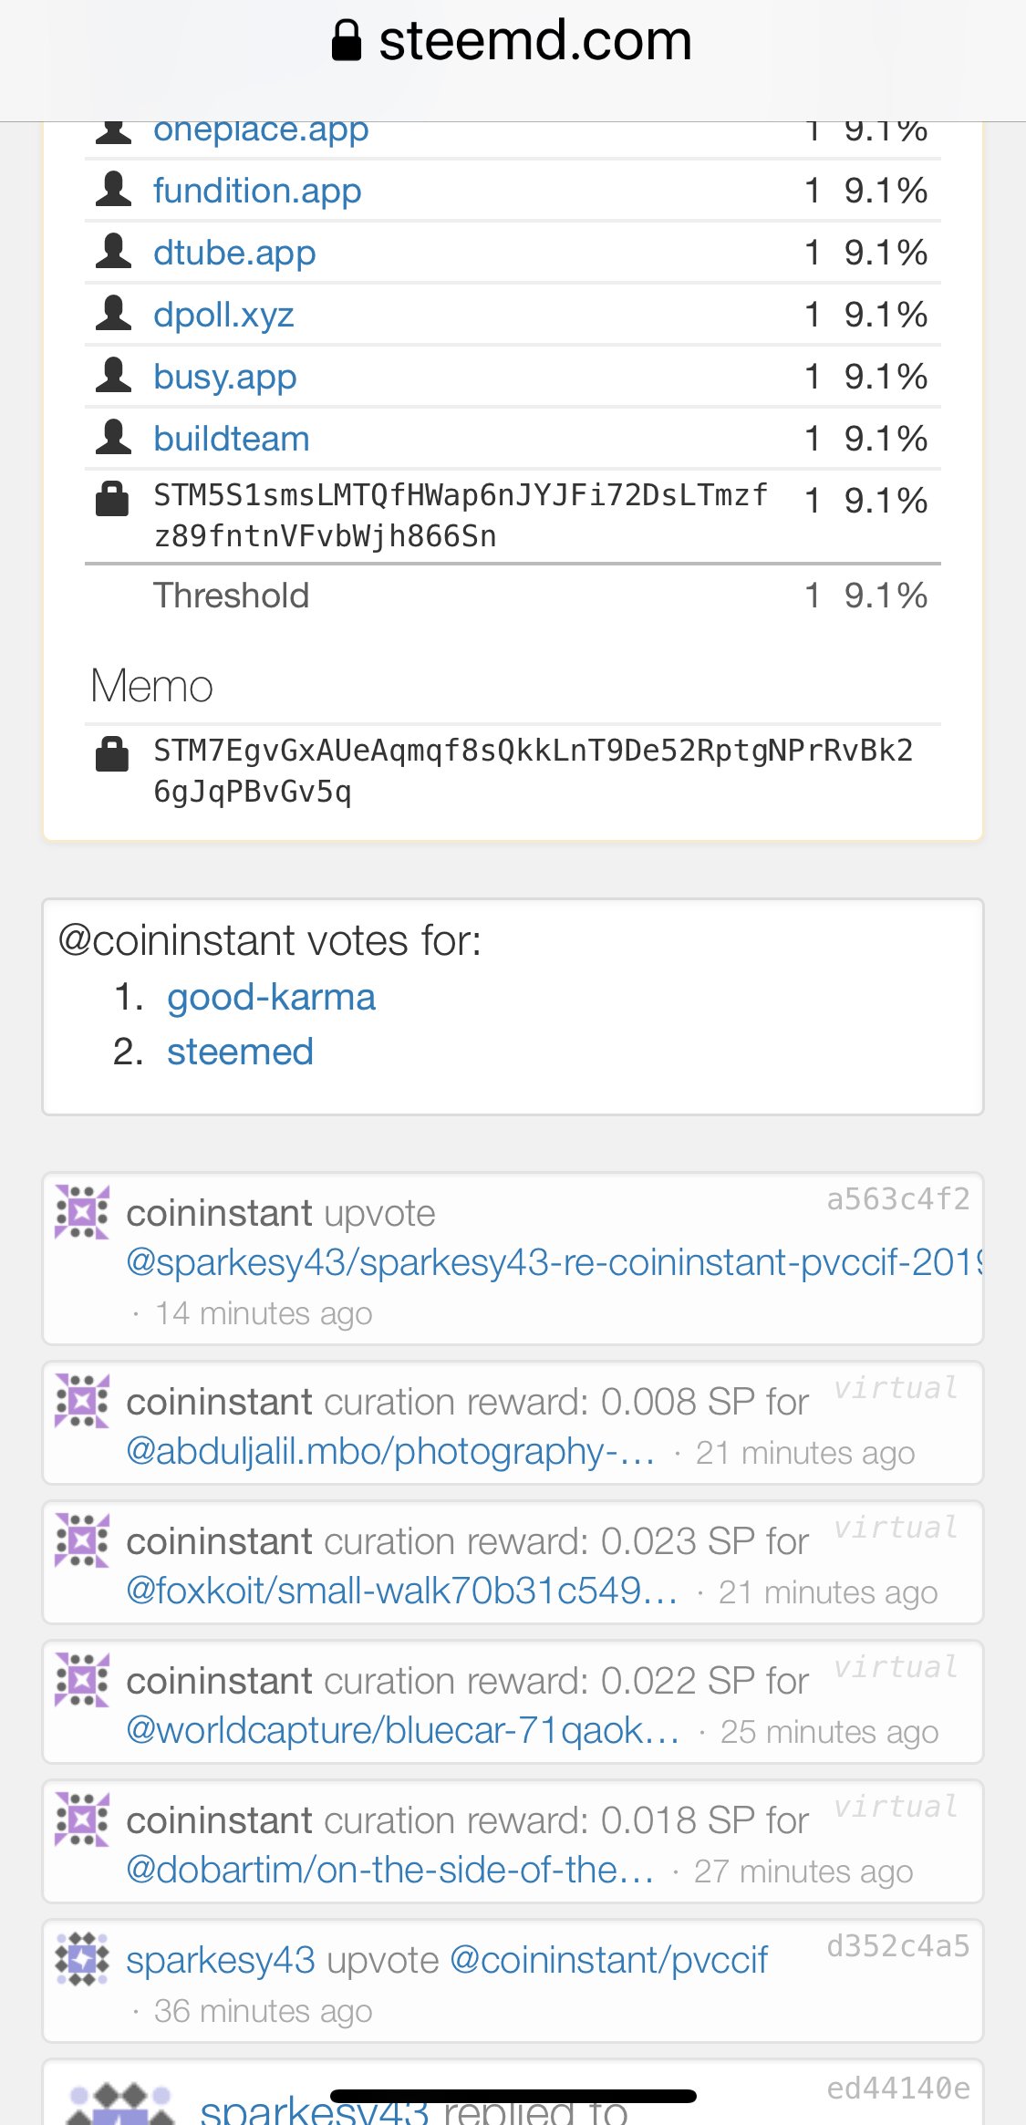
Task: Open the @sparkesy43 re-coininstant post link
Action: click(x=554, y=1262)
